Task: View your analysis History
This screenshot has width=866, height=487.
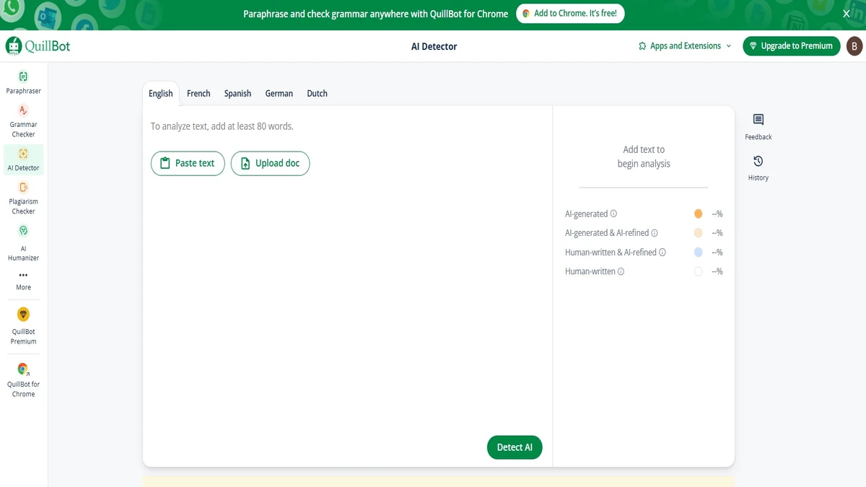Action: pyautogui.click(x=758, y=168)
